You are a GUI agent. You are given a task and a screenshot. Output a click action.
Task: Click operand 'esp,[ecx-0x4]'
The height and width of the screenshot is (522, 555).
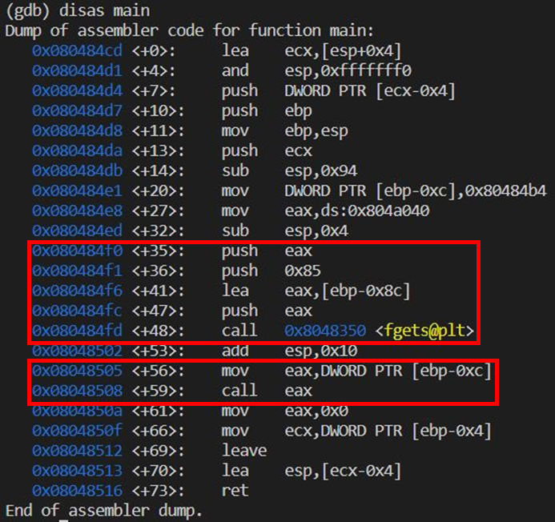point(343,471)
